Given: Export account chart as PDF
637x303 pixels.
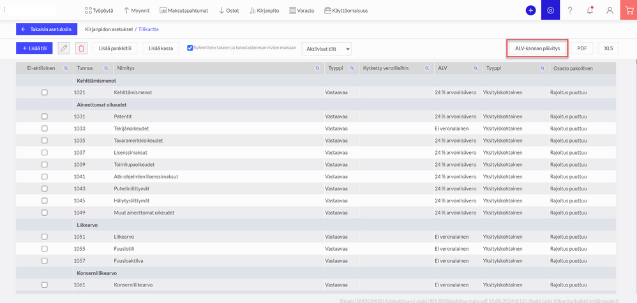Looking at the screenshot, I should click(x=582, y=48).
